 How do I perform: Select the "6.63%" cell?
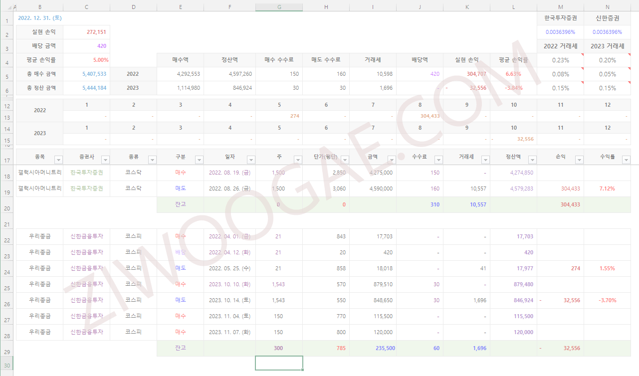pos(514,74)
